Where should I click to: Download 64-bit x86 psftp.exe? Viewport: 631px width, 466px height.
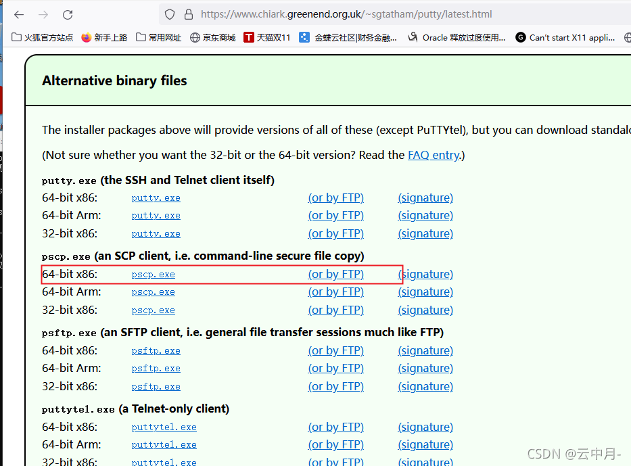coord(156,351)
